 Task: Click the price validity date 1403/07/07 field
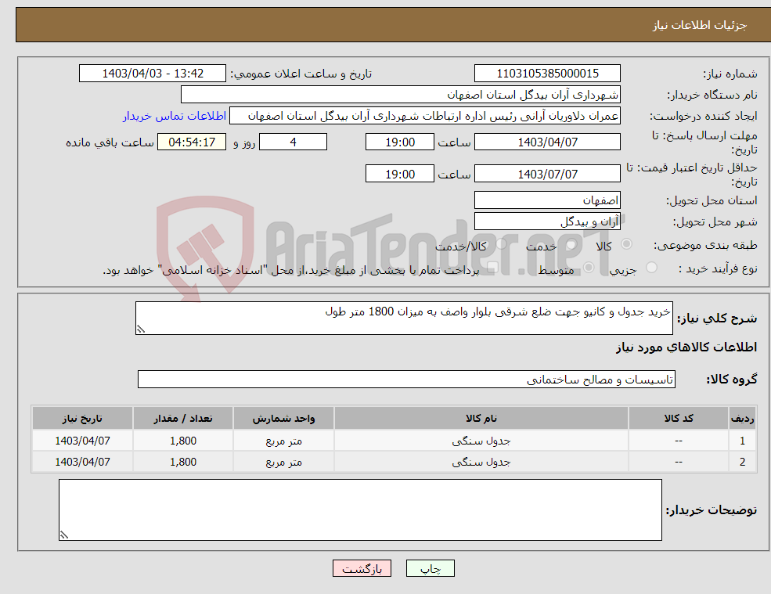(x=547, y=174)
